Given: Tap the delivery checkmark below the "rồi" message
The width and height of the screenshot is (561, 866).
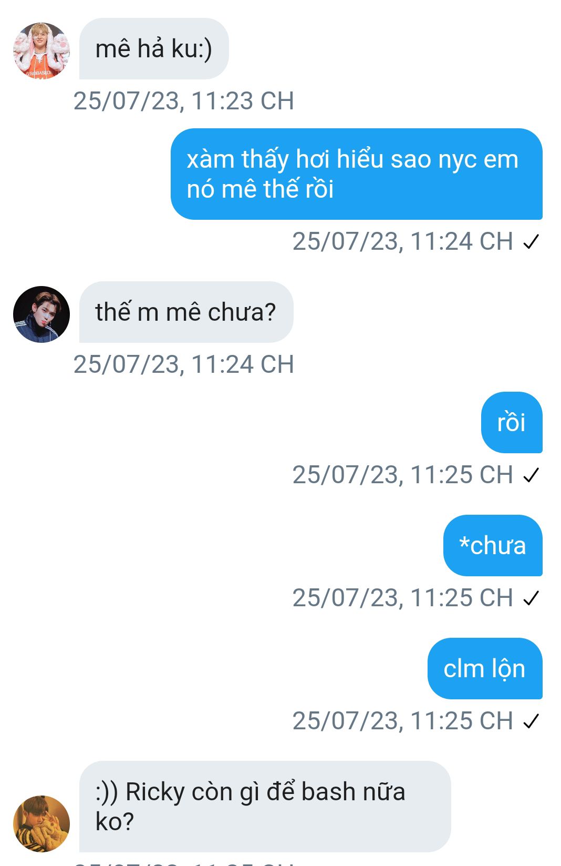Looking at the screenshot, I should [531, 475].
